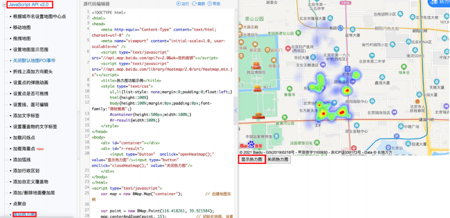Click the 帮助 help question icon
Viewport: 450px width, 218px height.
(210, 4)
